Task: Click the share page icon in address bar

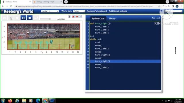Action: click(159, 6)
